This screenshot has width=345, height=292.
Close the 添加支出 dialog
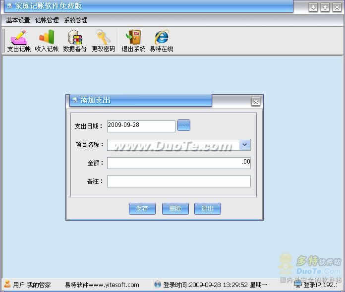tap(256, 102)
